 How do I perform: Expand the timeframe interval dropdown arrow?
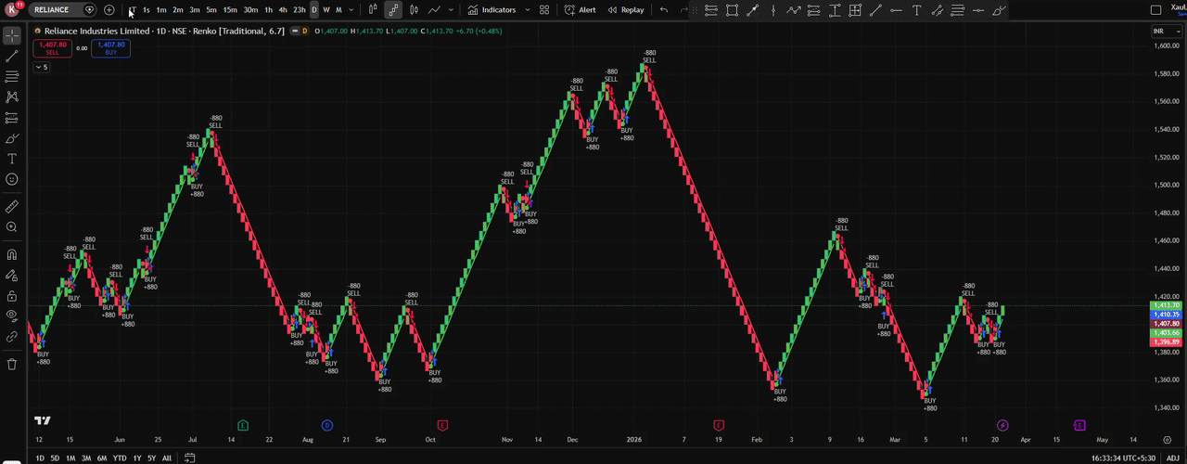pos(351,10)
